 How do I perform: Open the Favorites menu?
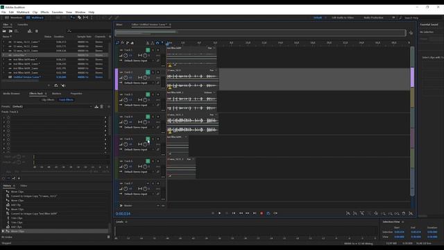[57, 12]
